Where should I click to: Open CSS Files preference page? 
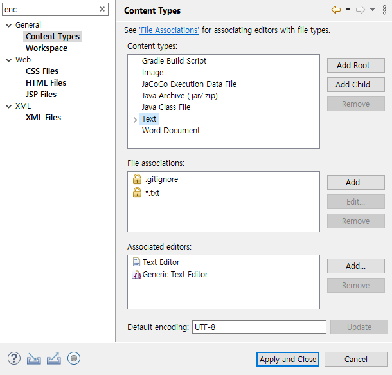(42, 71)
